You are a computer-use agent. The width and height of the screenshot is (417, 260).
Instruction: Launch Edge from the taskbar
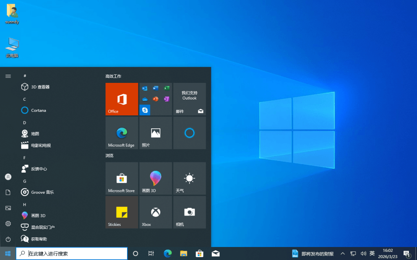pyautogui.click(x=167, y=253)
